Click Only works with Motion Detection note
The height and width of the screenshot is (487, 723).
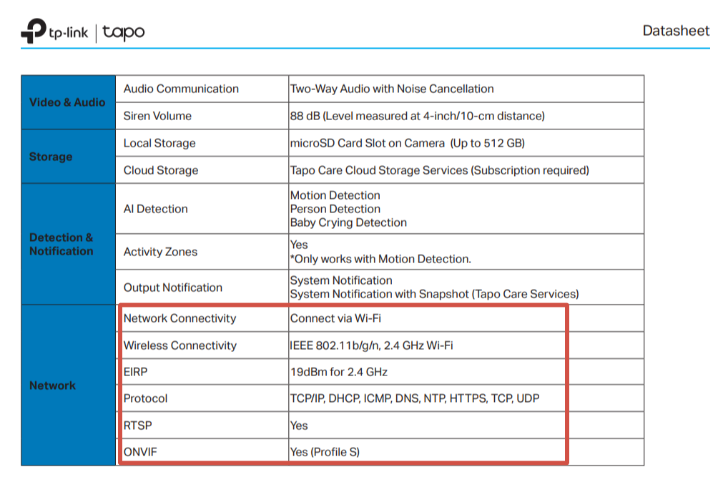click(x=381, y=259)
